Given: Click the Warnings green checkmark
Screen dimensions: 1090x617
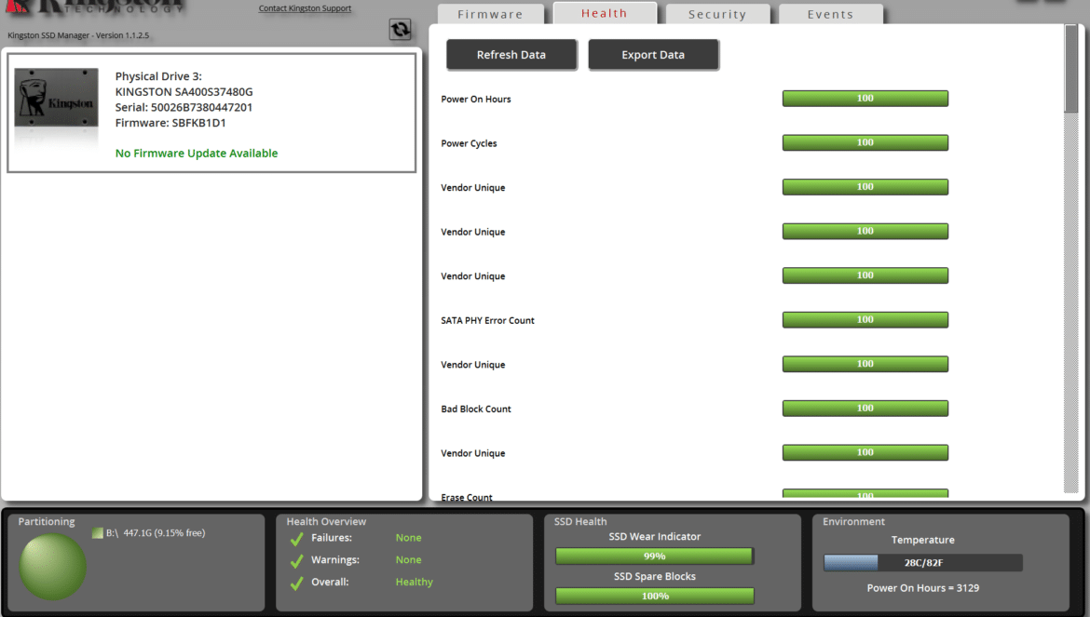Looking at the screenshot, I should click(x=297, y=561).
